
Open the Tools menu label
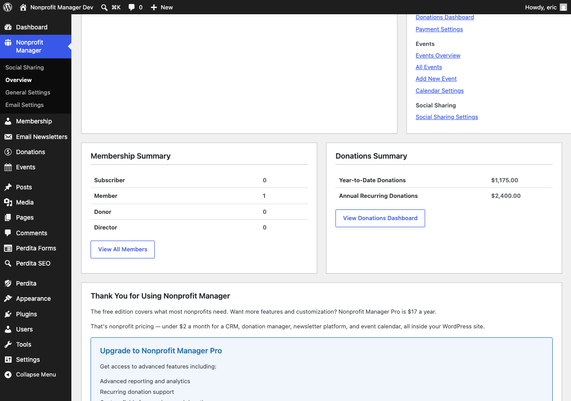(24, 344)
